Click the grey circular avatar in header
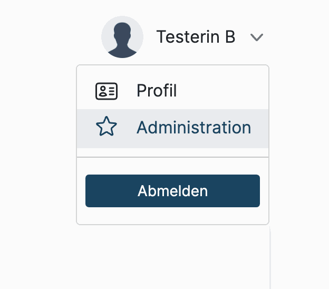 tap(122, 37)
